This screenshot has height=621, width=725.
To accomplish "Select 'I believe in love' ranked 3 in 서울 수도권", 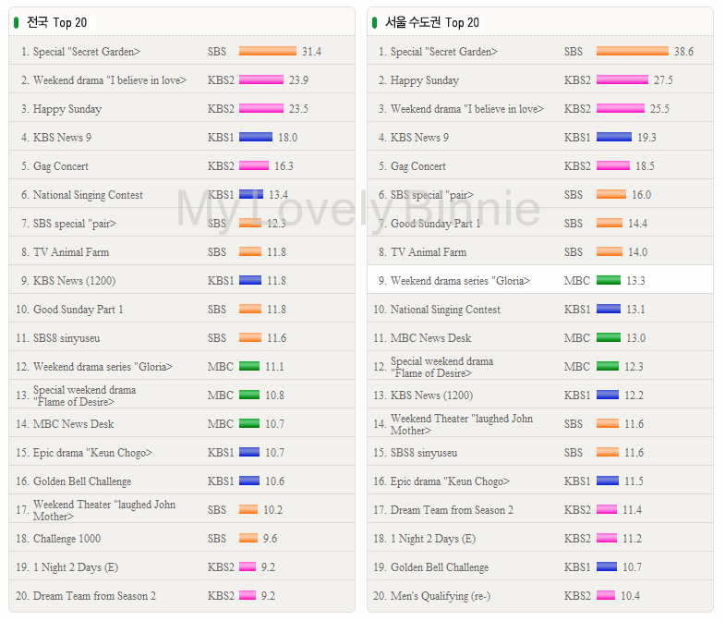I will tap(467, 109).
